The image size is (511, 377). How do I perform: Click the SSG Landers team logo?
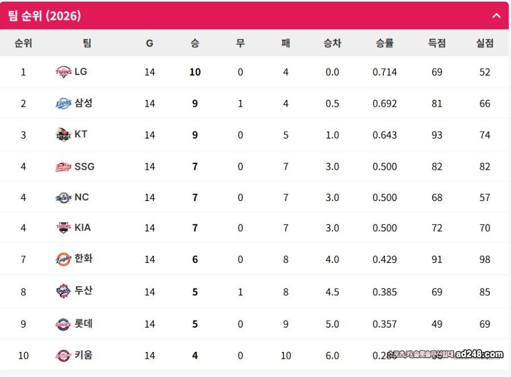(63, 166)
